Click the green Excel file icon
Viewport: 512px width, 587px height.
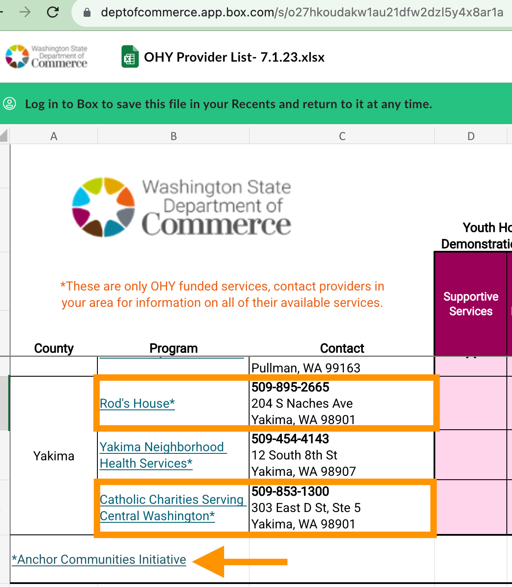pos(130,57)
